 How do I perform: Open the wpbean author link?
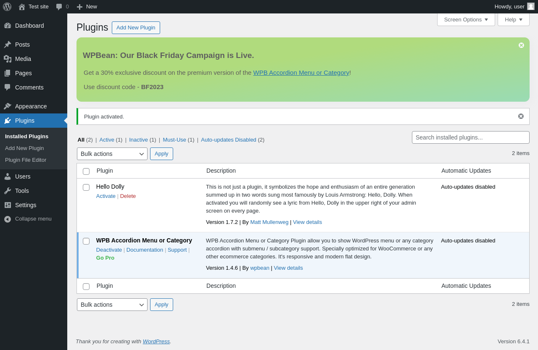pyautogui.click(x=260, y=268)
